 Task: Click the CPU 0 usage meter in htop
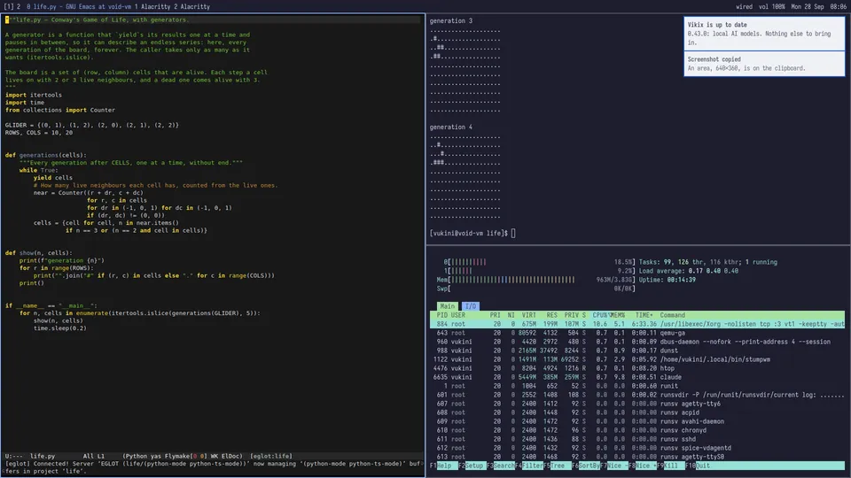point(539,262)
